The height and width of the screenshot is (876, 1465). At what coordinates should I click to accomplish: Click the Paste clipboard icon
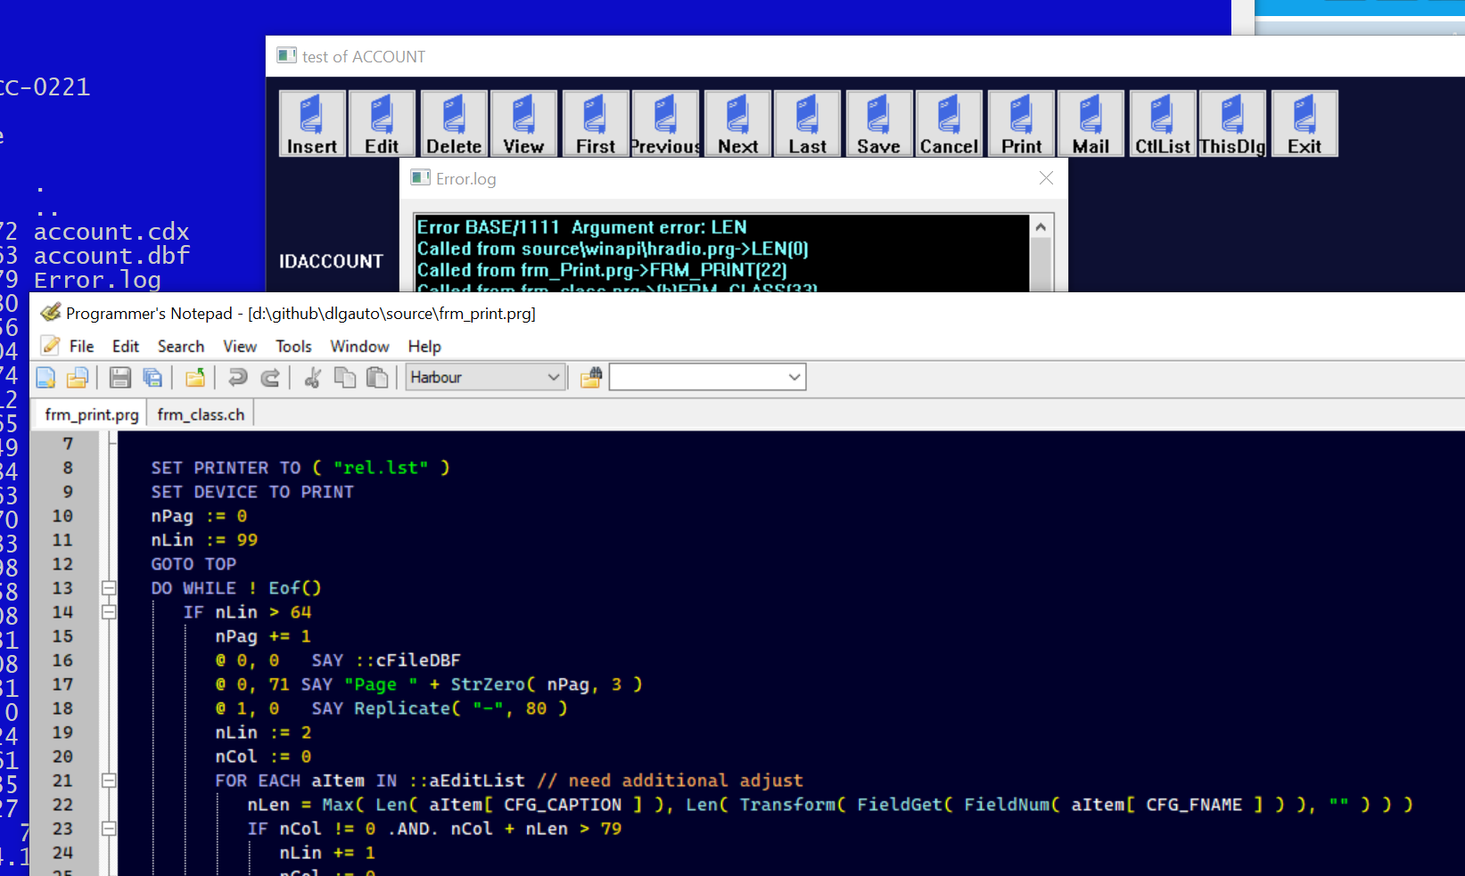(378, 378)
